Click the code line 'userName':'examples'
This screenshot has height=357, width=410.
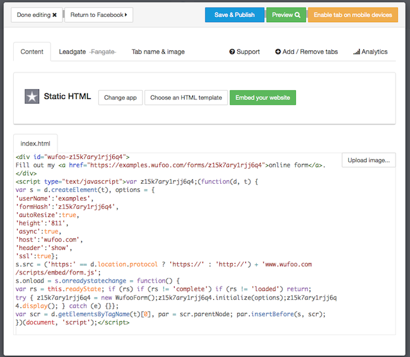tap(54, 198)
